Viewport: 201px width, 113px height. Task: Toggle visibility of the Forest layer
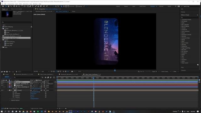click(2, 90)
